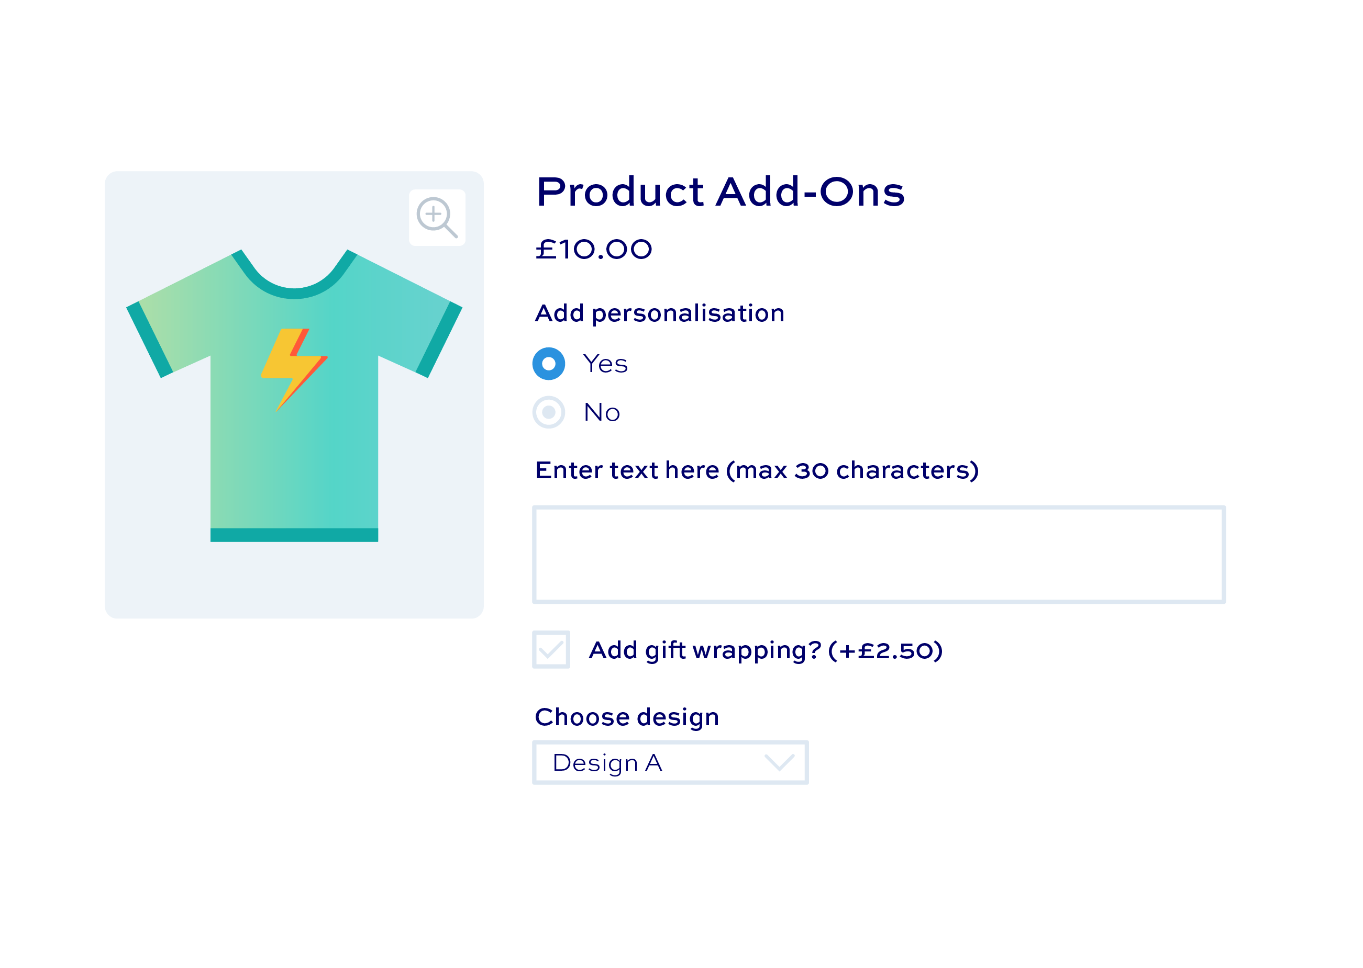Click the t-shirt's dark teal bottom hem
Viewport: 1363px width, 968px height.
(293, 535)
